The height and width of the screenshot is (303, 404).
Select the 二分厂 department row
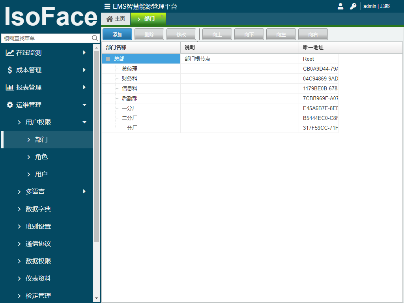point(220,118)
